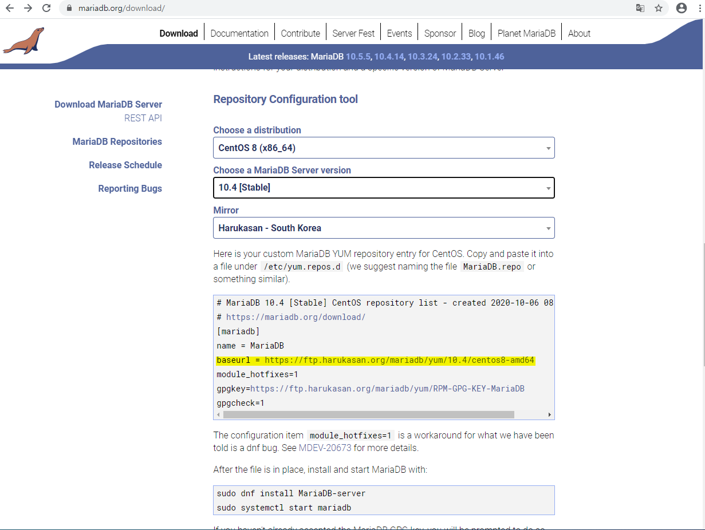Click the RPM-GPG-KEY-MariaDB gpgkey link

click(x=388, y=389)
